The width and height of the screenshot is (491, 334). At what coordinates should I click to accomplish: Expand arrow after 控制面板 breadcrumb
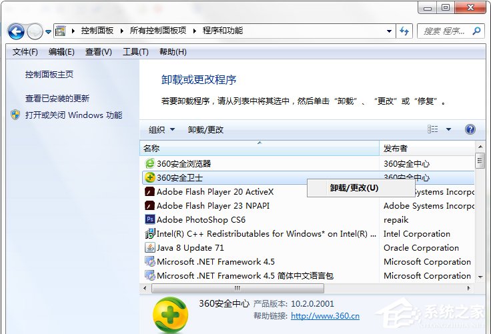pos(122,31)
